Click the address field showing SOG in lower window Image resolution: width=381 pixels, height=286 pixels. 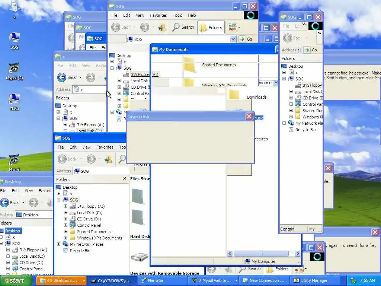click(x=101, y=171)
